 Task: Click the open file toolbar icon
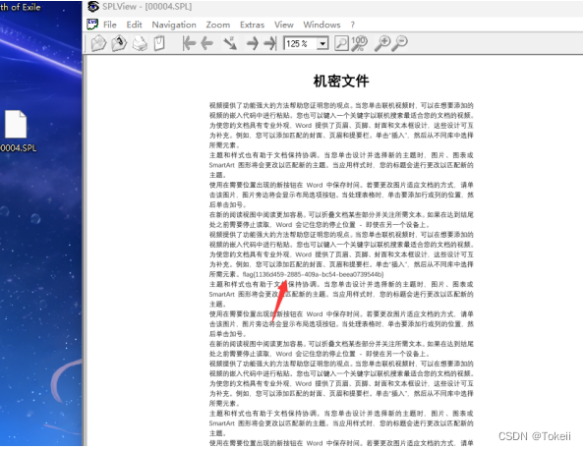point(98,43)
